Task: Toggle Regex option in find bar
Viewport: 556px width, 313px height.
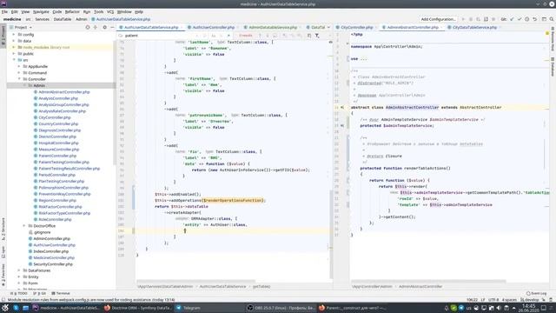Action: coord(228,36)
